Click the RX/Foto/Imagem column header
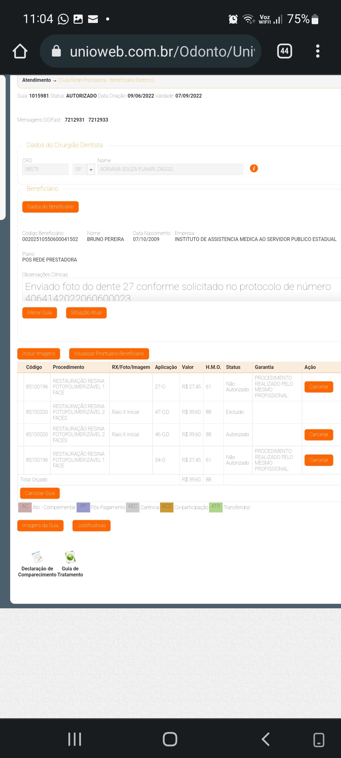The height and width of the screenshot is (758, 341). [131, 367]
